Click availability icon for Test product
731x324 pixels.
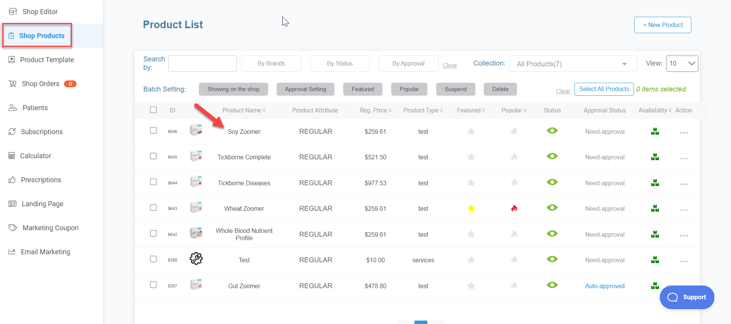click(x=655, y=260)
